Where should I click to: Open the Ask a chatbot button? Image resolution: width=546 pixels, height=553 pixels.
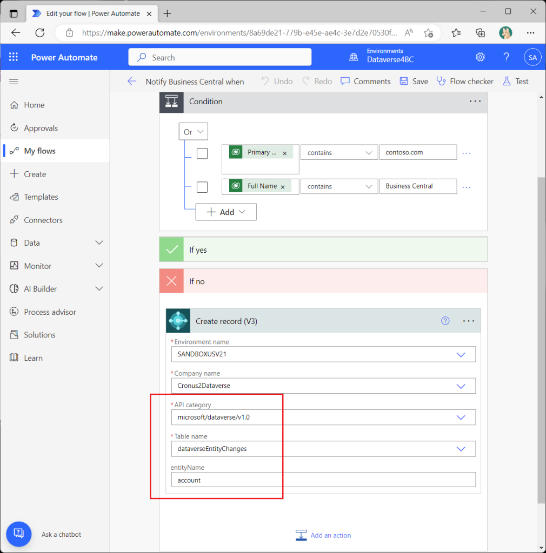click(19, 534)
